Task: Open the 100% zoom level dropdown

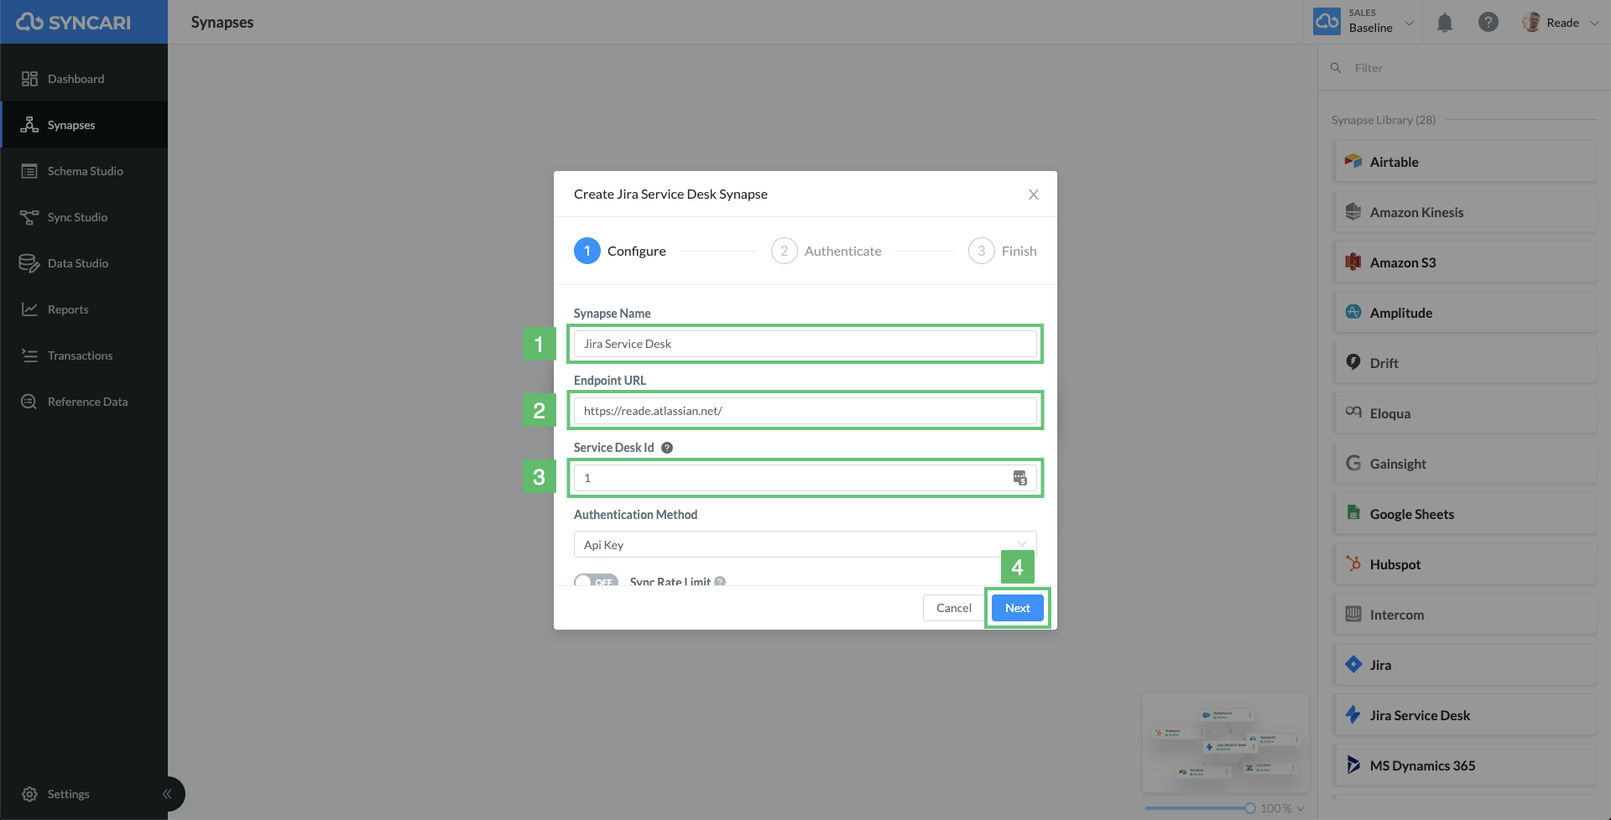Action: (1283, 808)
